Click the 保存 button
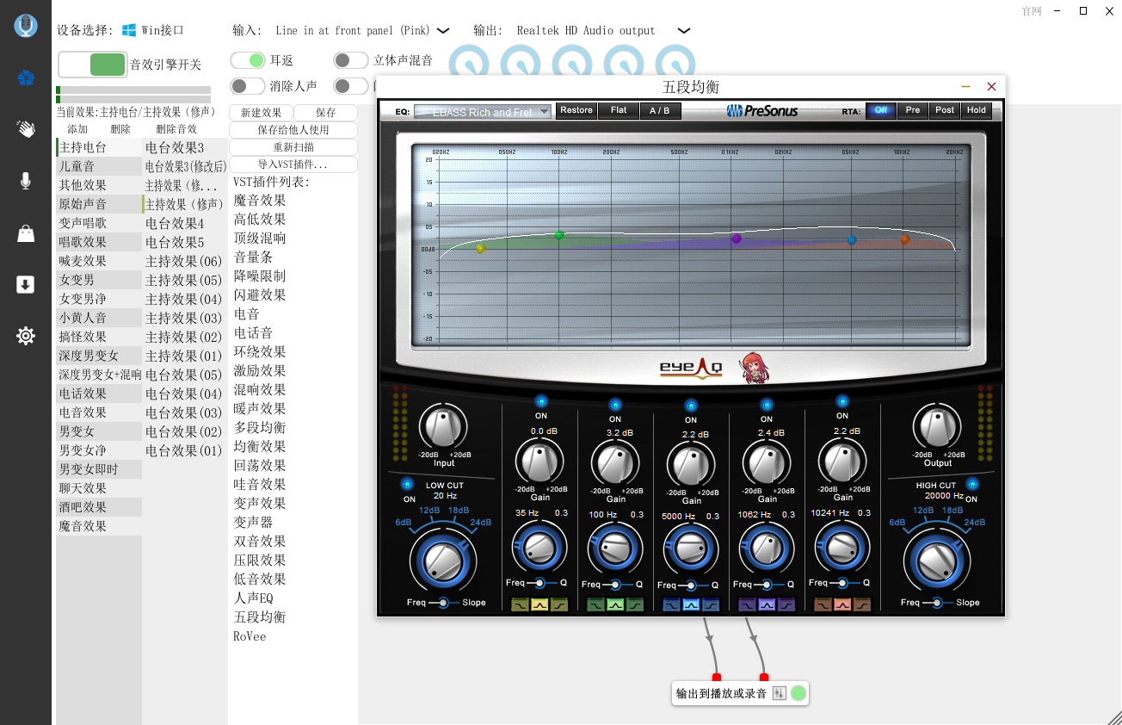This screenshot has width=1122, height=725. coord(326,113)
